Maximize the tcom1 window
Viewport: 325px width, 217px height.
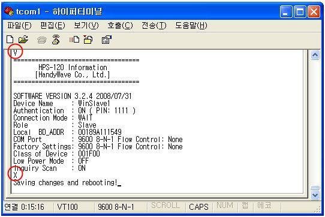tap(300, 11)
